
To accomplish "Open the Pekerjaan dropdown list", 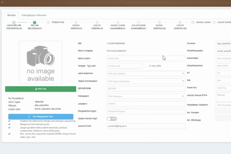I will [x=146, y=96].
